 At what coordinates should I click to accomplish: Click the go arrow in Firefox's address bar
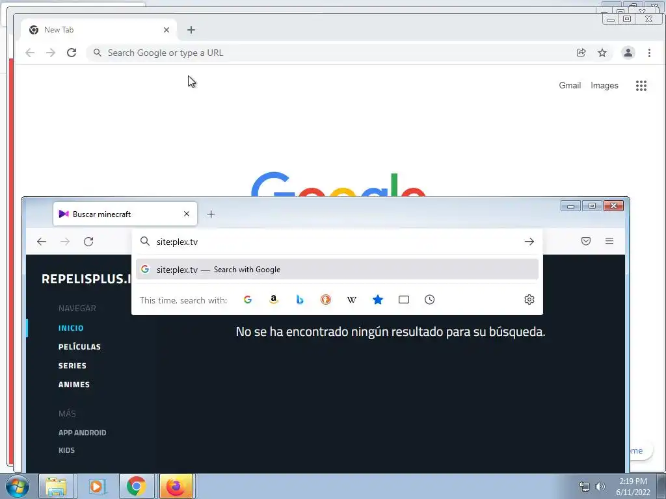[529, 242]
